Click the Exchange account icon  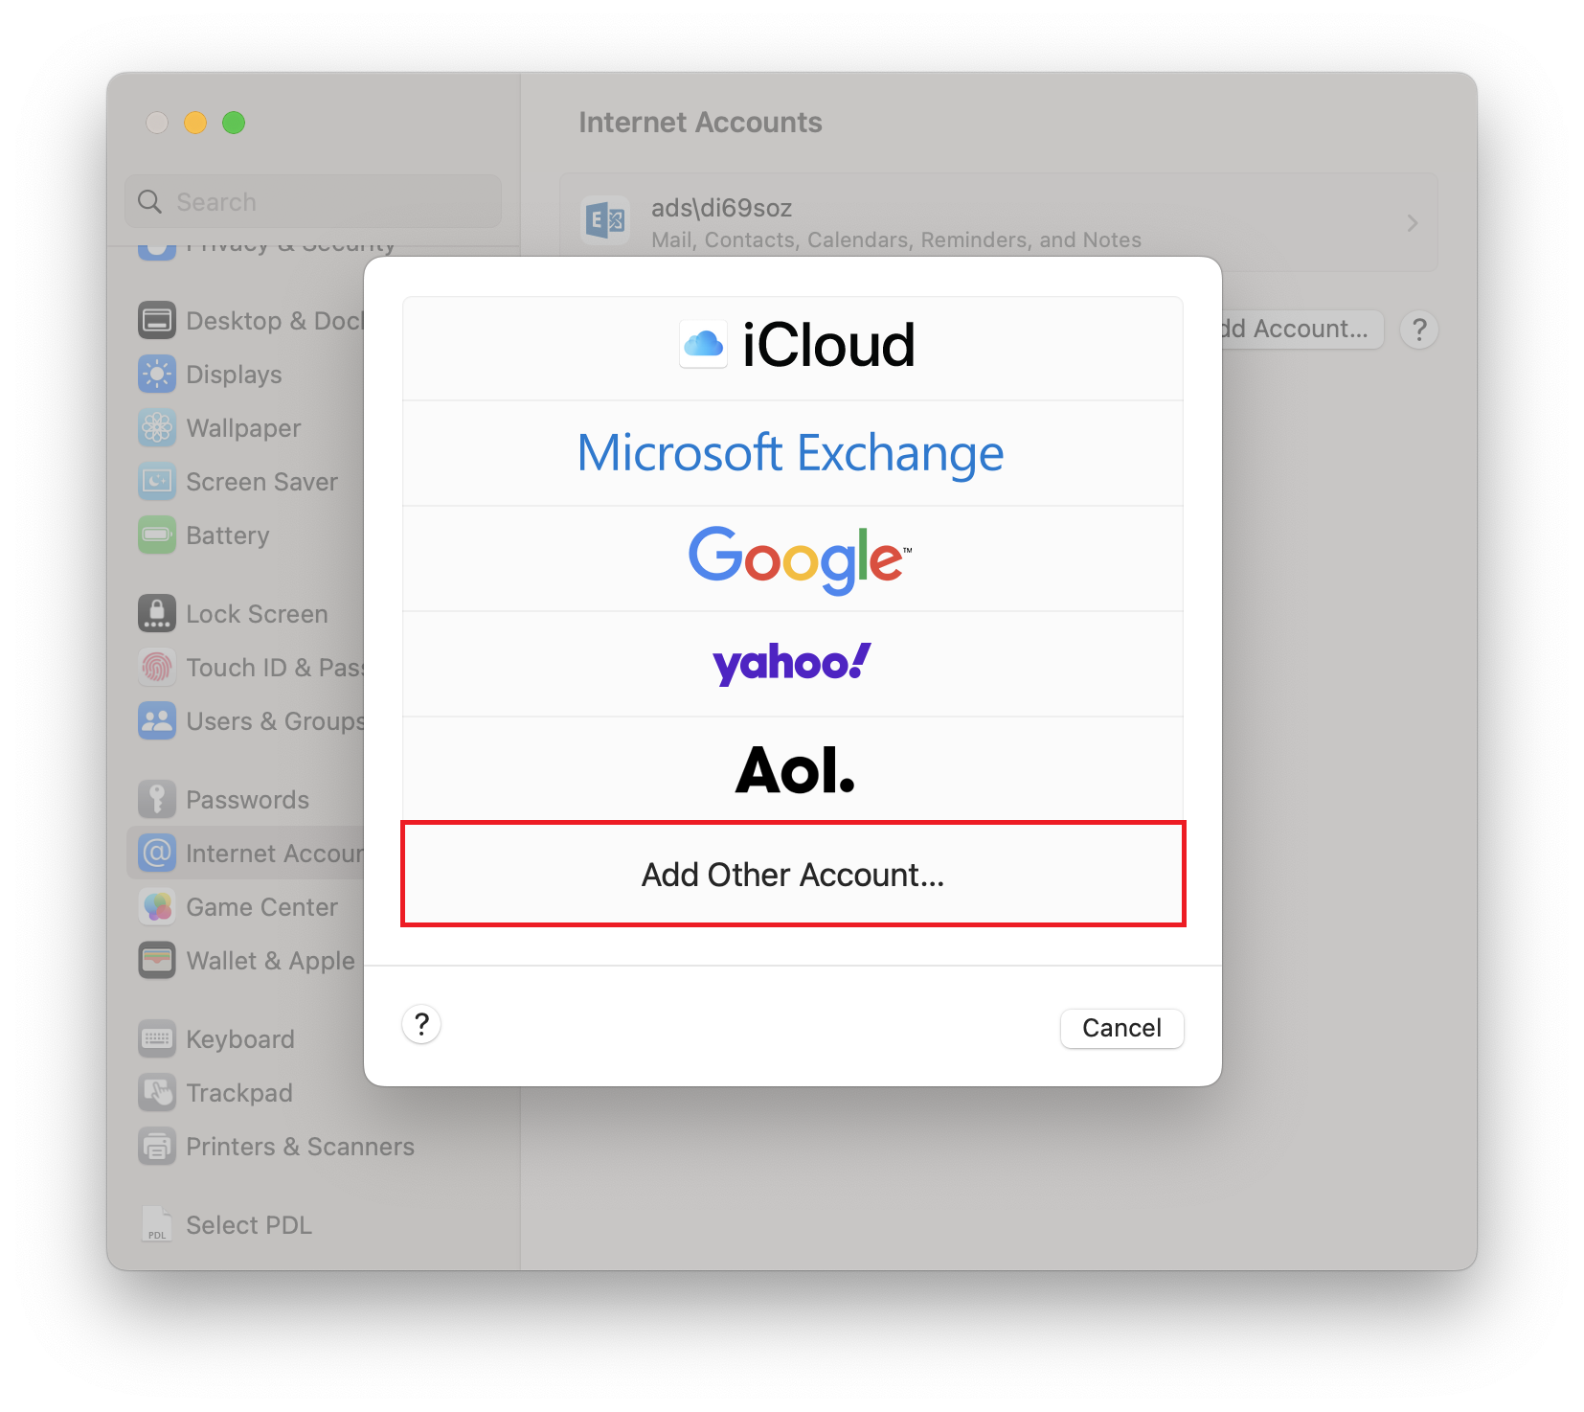tap(604, 220)
